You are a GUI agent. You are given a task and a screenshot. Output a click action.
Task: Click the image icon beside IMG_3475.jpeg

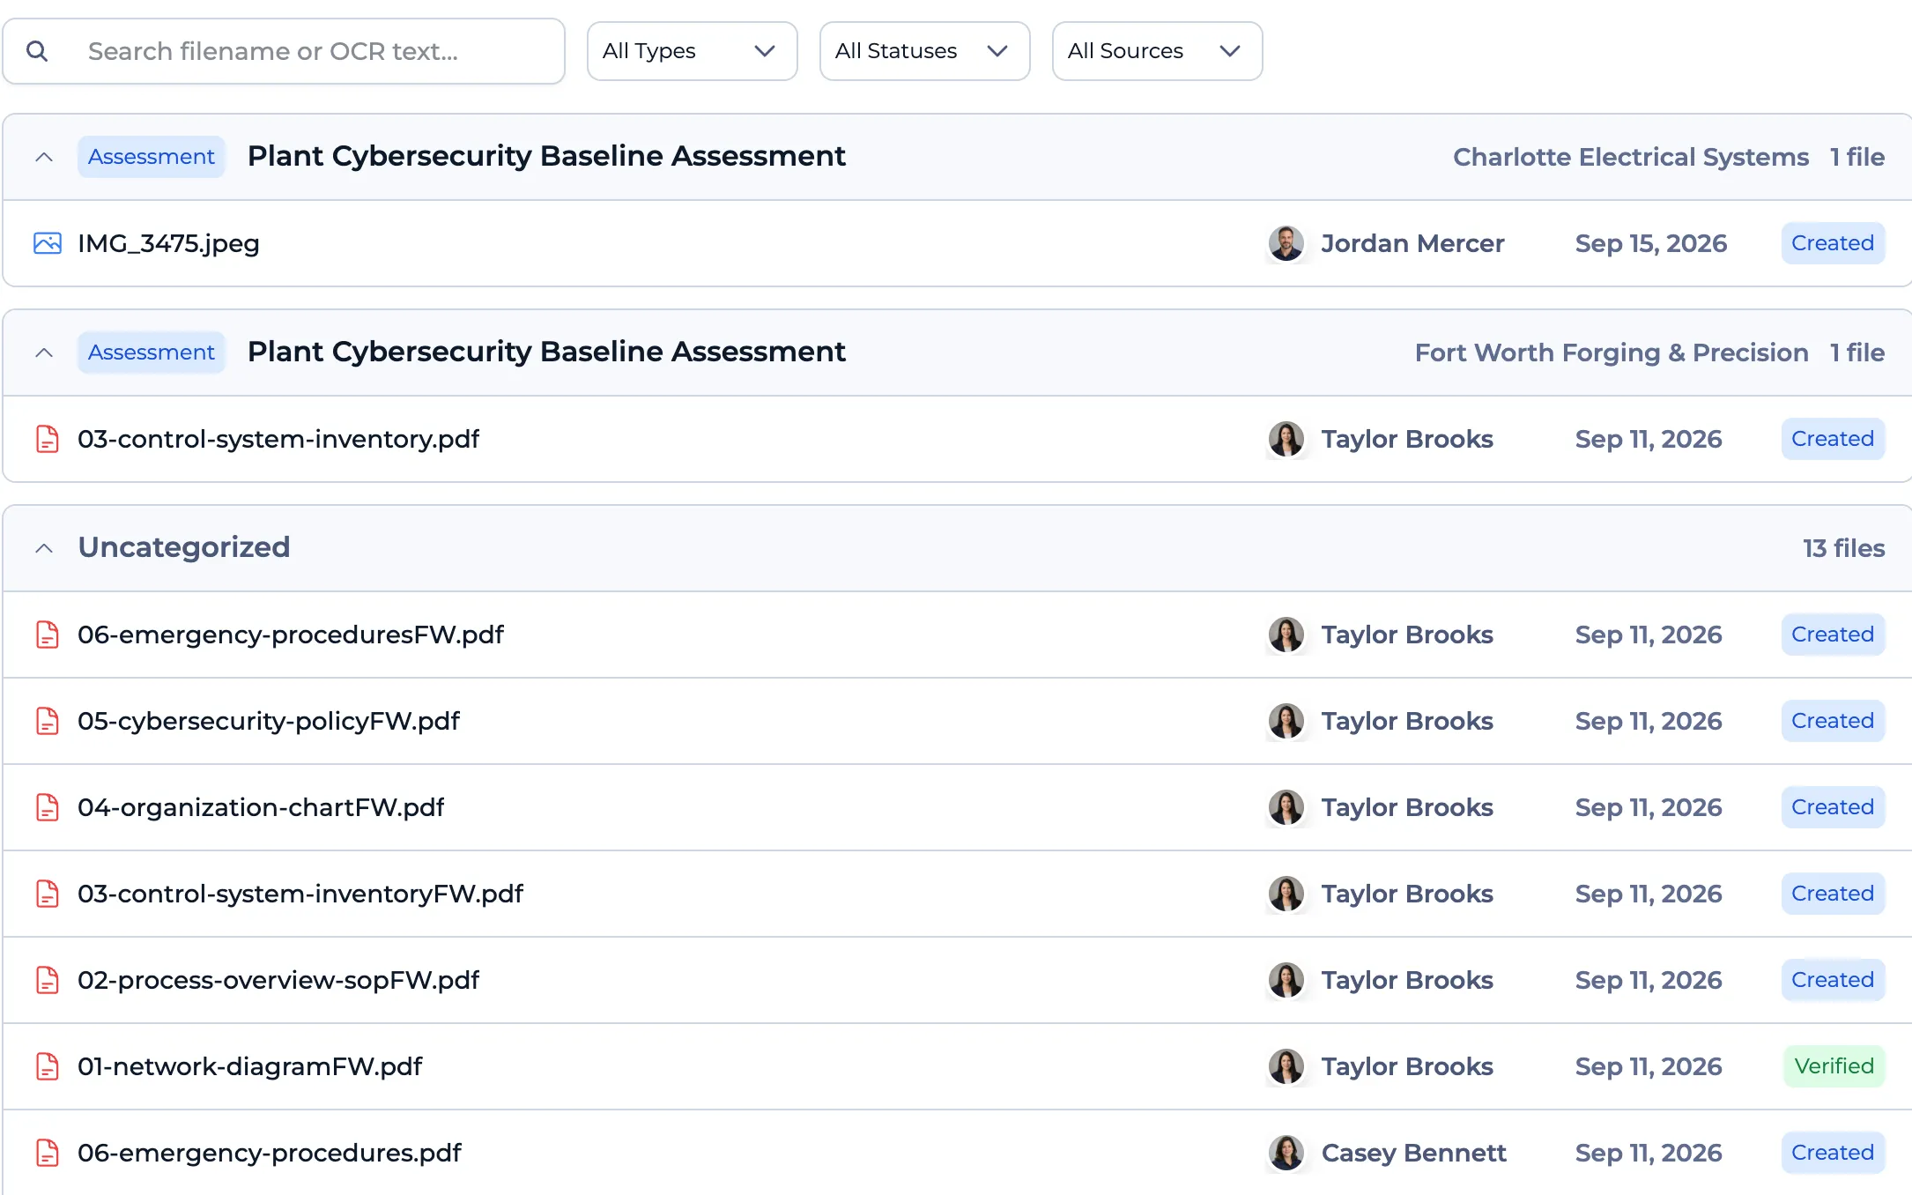coord(48,243)
